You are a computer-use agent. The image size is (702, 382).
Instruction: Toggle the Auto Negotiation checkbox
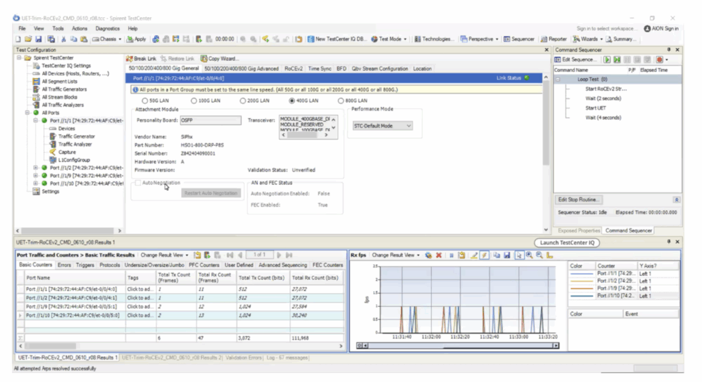pos(138,183)
